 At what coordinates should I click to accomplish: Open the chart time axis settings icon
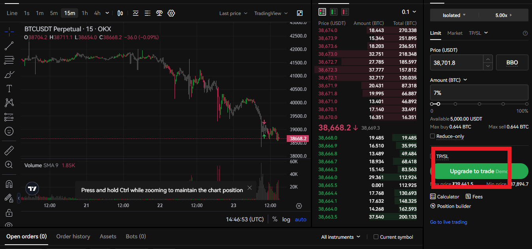click(x=299, y=206)
